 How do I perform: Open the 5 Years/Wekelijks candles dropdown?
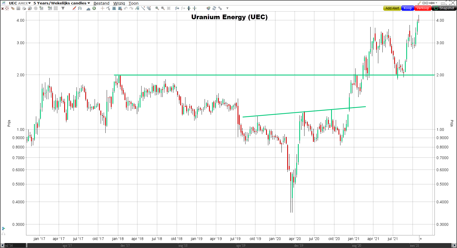[62, 3]
